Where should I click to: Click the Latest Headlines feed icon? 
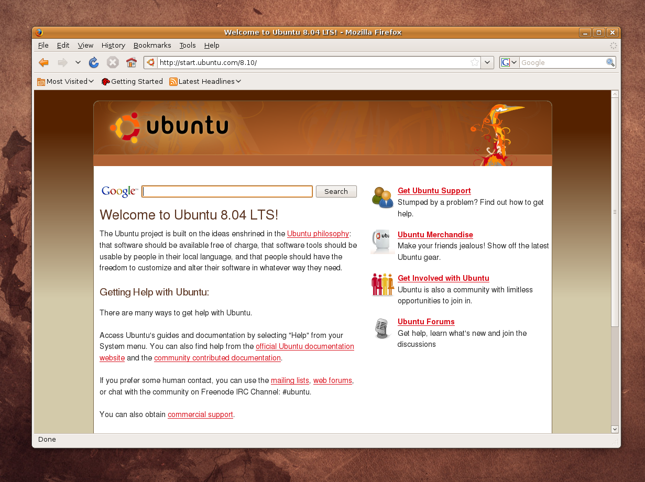pos(173,82)
